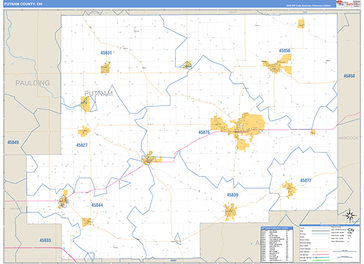Click the pink US Highways legend line
The width and height of the screenshot is (364, 264).
tap(321, 254)
